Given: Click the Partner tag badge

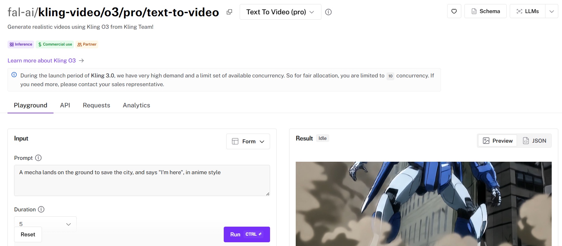Looking at the screenshot, I should tap(87, 44).
